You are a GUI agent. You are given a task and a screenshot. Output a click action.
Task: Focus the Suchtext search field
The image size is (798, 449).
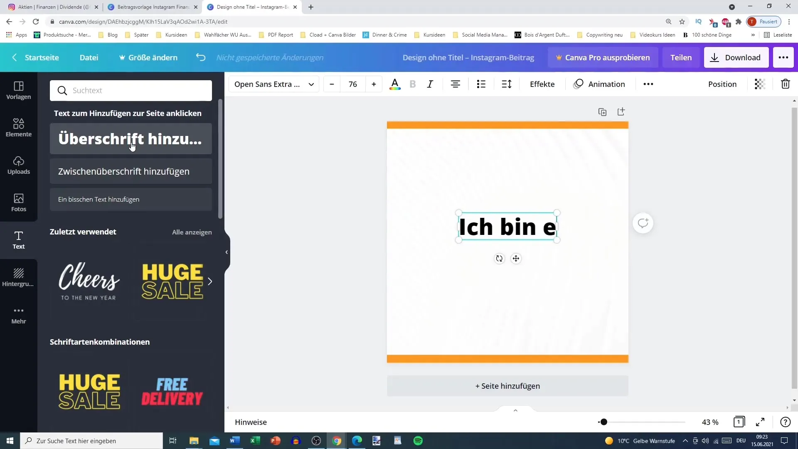pos(131,91)
